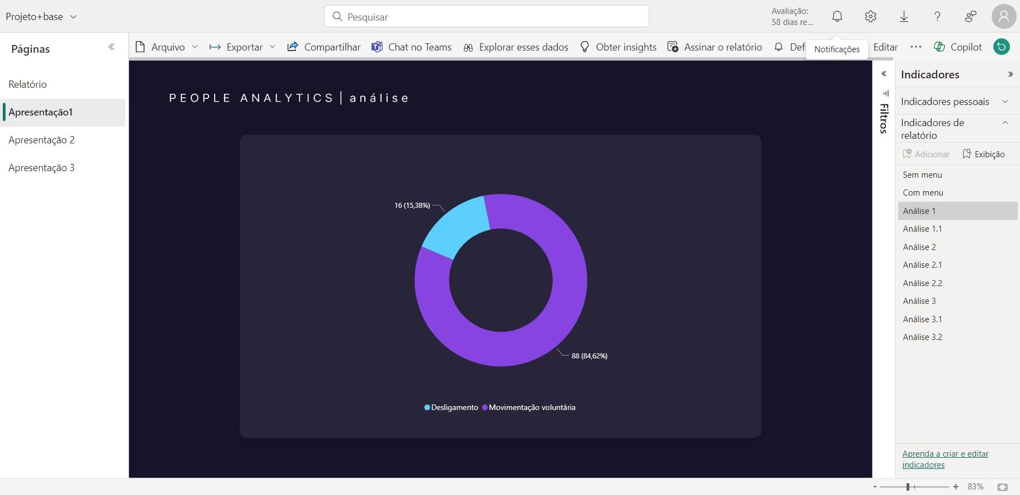Click the 16 (15,38%) data label

tap(412, 205)
